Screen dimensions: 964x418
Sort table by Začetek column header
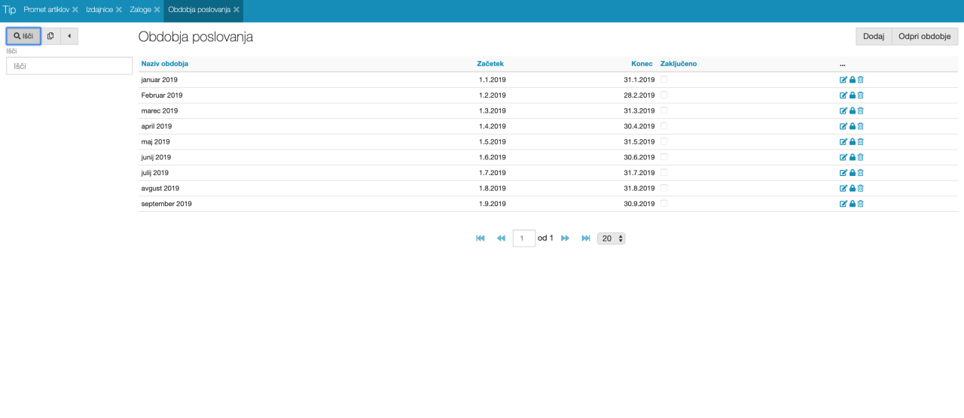pyautogui.click(x=490, y=64)
